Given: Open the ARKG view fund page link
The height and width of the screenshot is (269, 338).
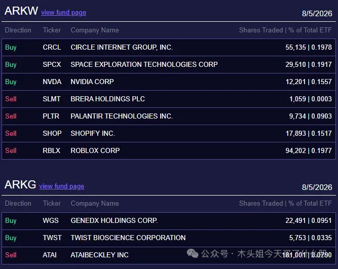Looking at the screenshot, I should pos(62,186).
